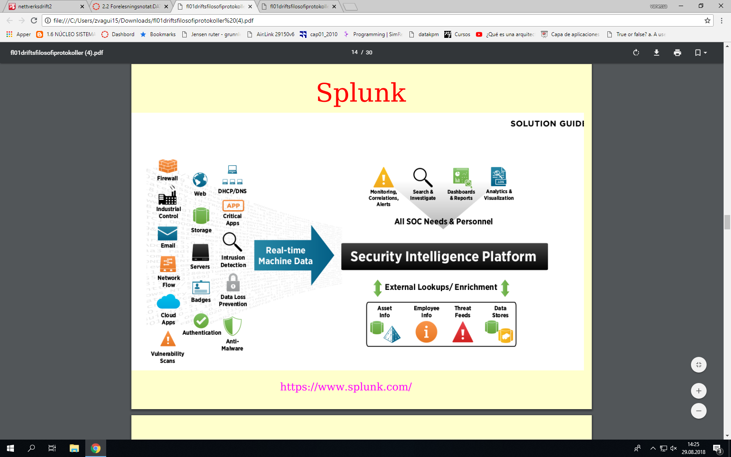Open the Programming SimRe bookmark
Screen dimensions: 731x457
(x=373, y=34)
